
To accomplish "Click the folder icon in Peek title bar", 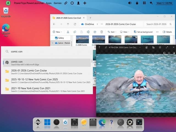I will 153,47.
